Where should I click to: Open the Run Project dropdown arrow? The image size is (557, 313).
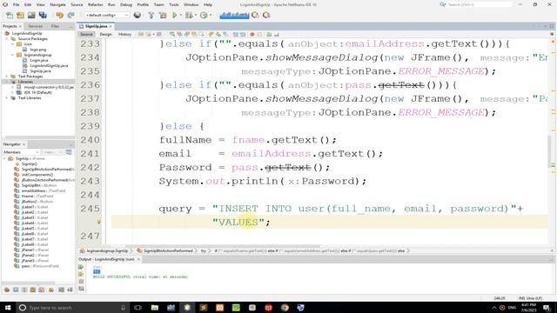180,16
